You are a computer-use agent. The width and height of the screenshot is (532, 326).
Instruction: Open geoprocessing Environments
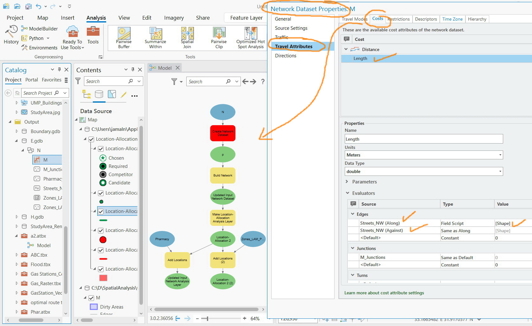pos(40,48)
